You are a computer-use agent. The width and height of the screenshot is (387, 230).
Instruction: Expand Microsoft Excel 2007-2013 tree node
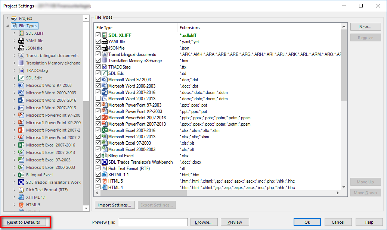(14, 152)
